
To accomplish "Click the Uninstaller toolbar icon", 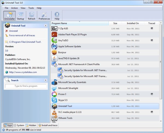I will click(x=9, y=15).
